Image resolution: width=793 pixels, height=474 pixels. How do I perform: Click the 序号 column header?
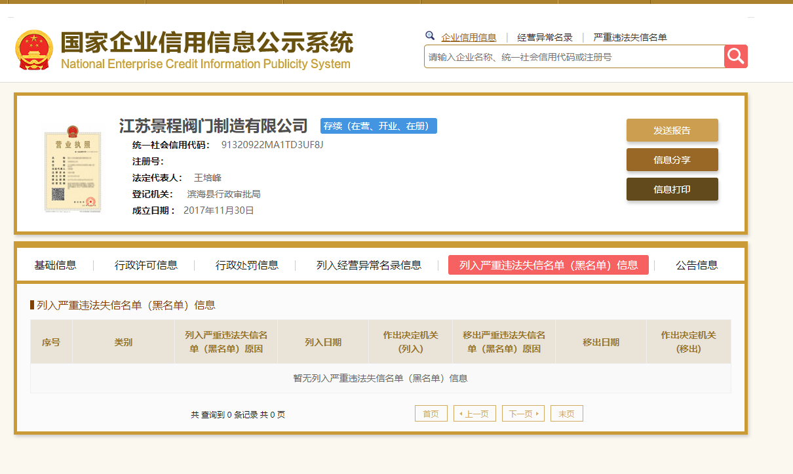click(51, 342)
